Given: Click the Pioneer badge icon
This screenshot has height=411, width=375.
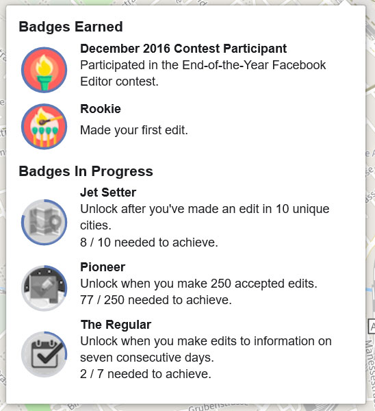Looking at the screenshot, I should [x=44, y=288].
